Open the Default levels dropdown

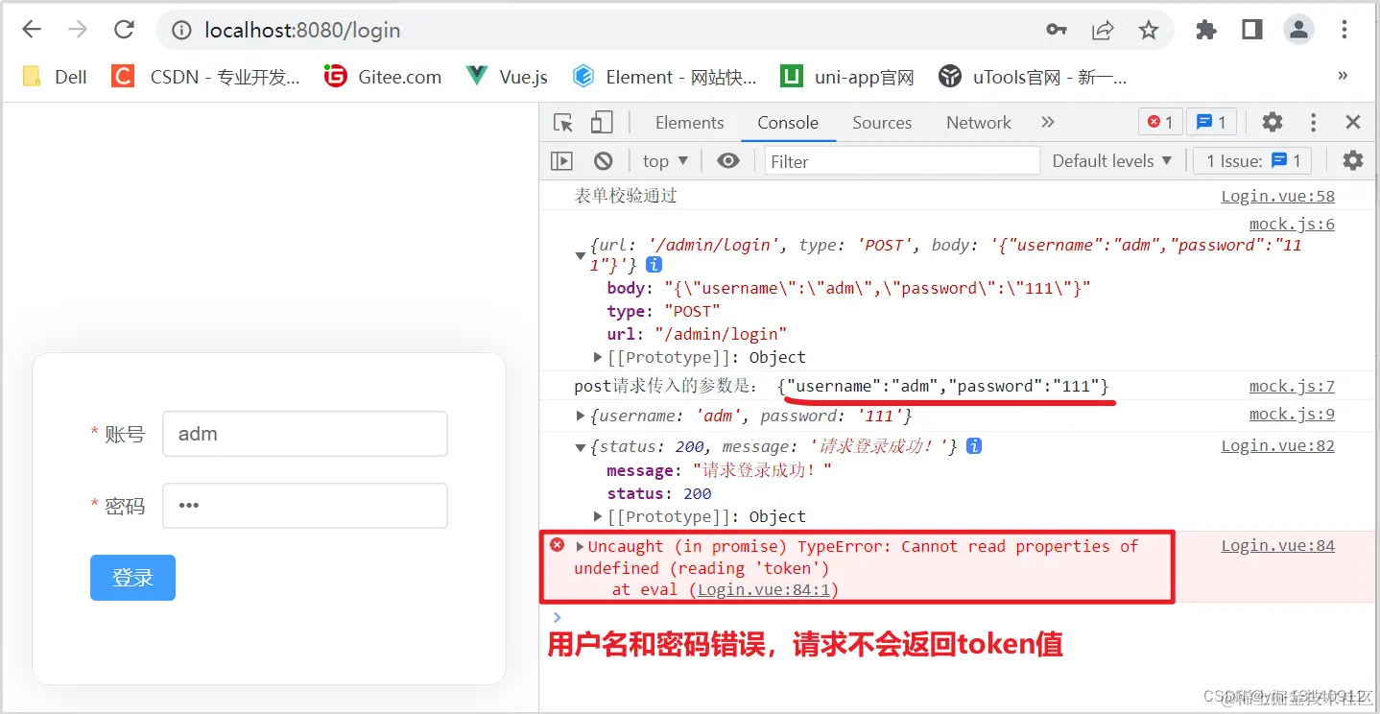(1111, 160)
